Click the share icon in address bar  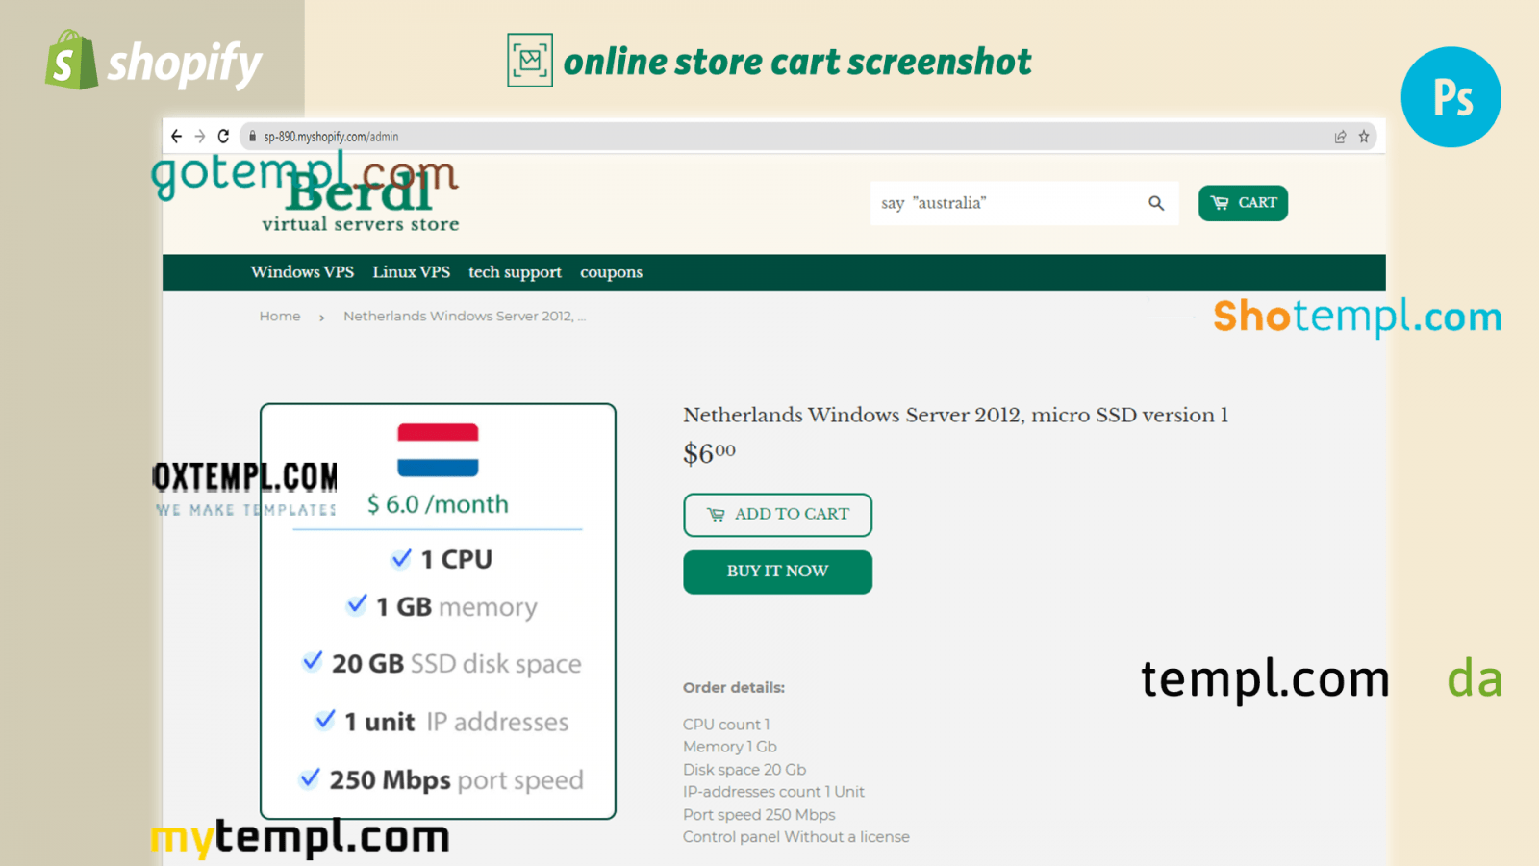tap(1340, 137)
